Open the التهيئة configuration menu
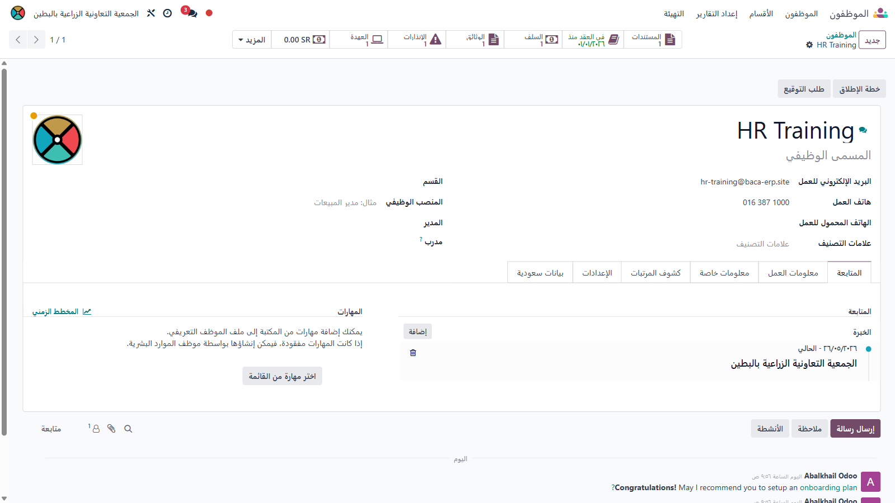Image resolution: width=895 pixels, height=503 pixels. click(x=674, y=13)
